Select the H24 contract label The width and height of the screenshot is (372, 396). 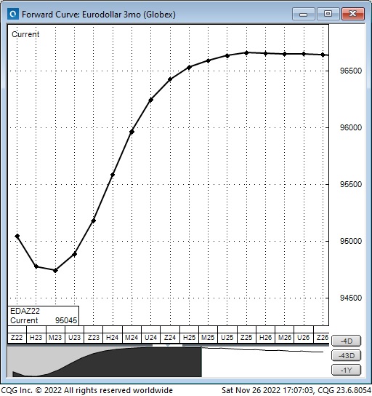[113, 338]
